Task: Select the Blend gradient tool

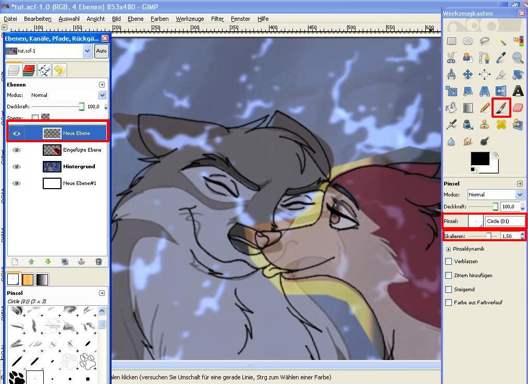Action: pyautogui.click(x=468, y=108)
